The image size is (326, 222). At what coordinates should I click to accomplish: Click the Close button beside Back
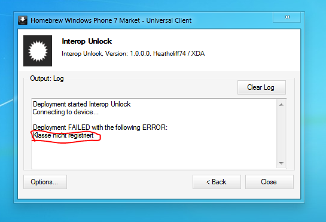pos(269,182)
